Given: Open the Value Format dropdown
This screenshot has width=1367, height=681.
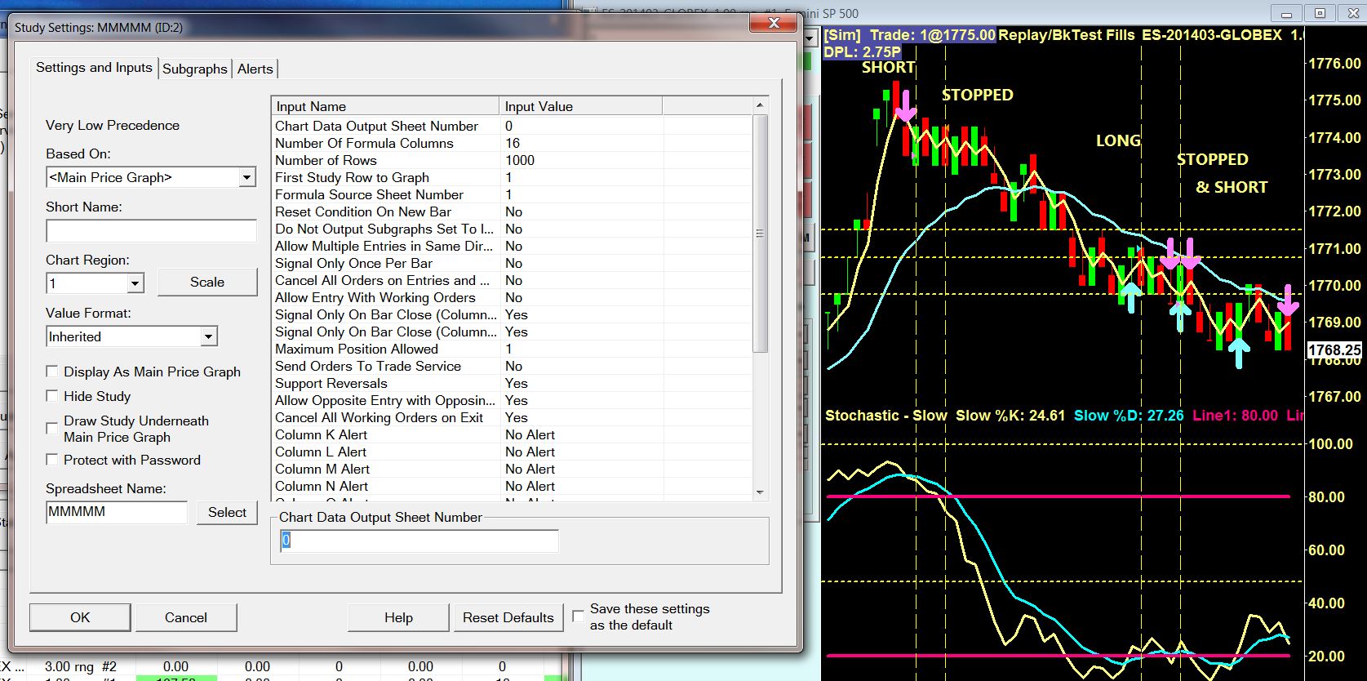Looking at the screenshot, I should (x=208, y=336).
